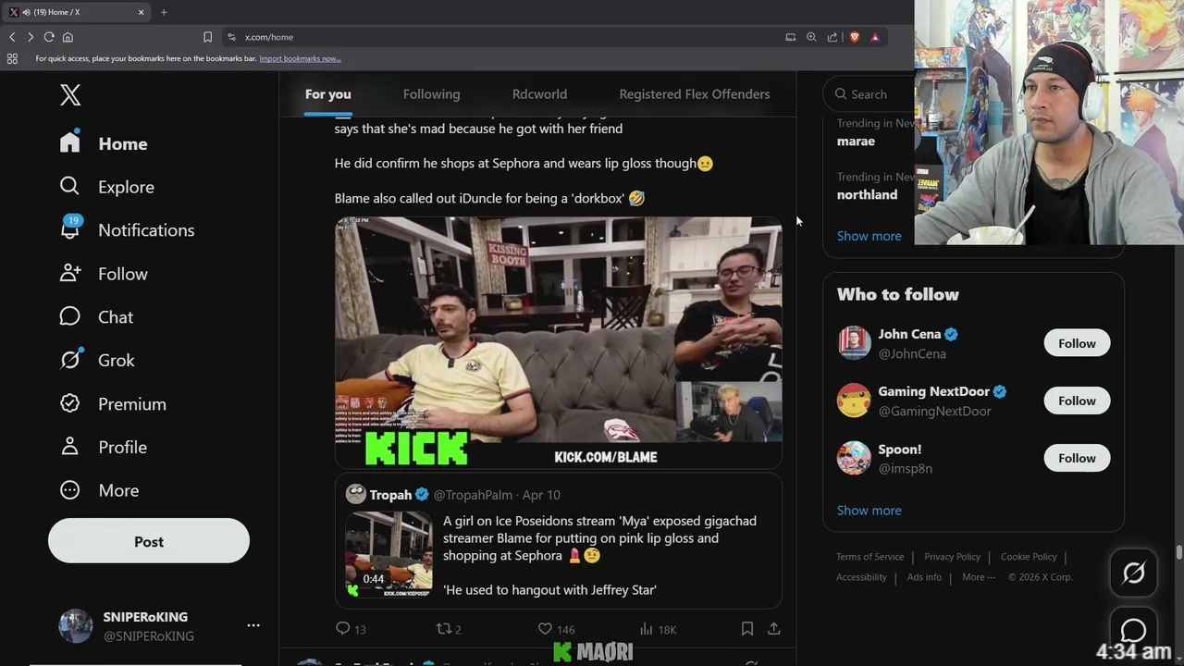The width and height of the screenshot is (1184, 666).
Task: Open Grok from the sidebar
Action: [97, 360]
